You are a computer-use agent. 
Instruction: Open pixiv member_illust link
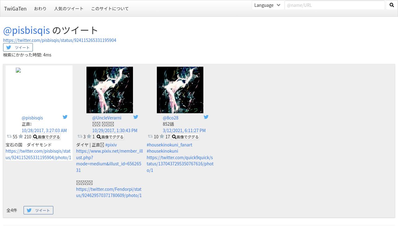click(x=109, y=161)
